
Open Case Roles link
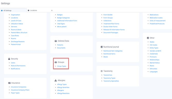(15, 36)
